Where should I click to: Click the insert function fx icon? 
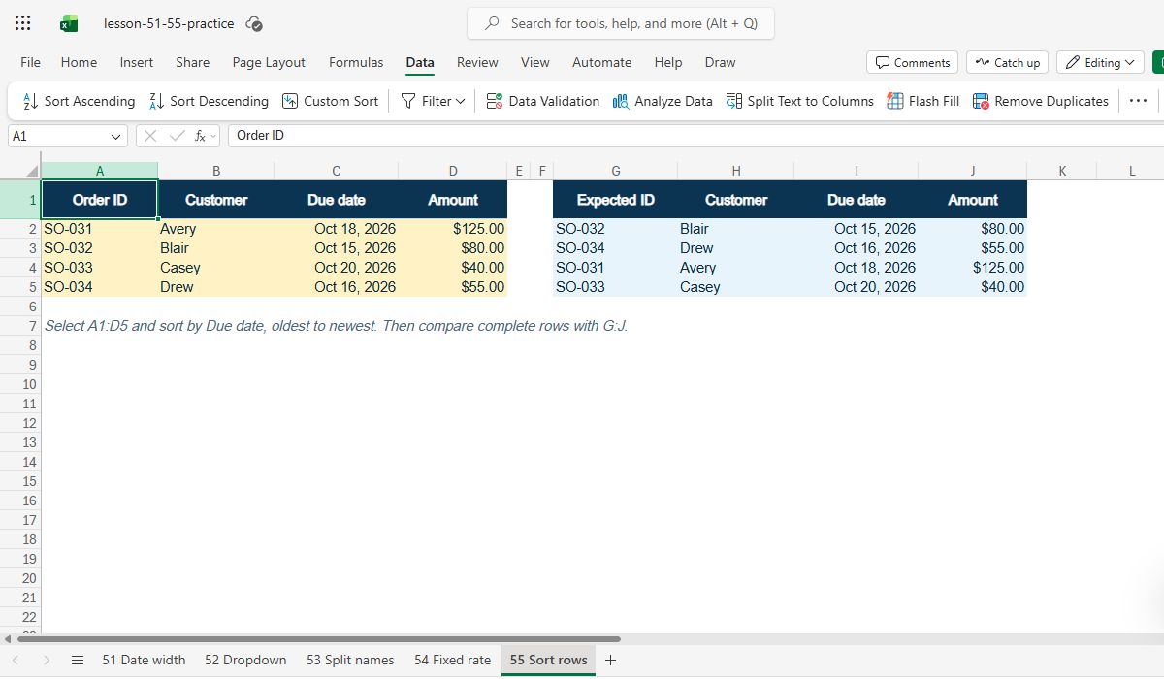click(200, 136)
